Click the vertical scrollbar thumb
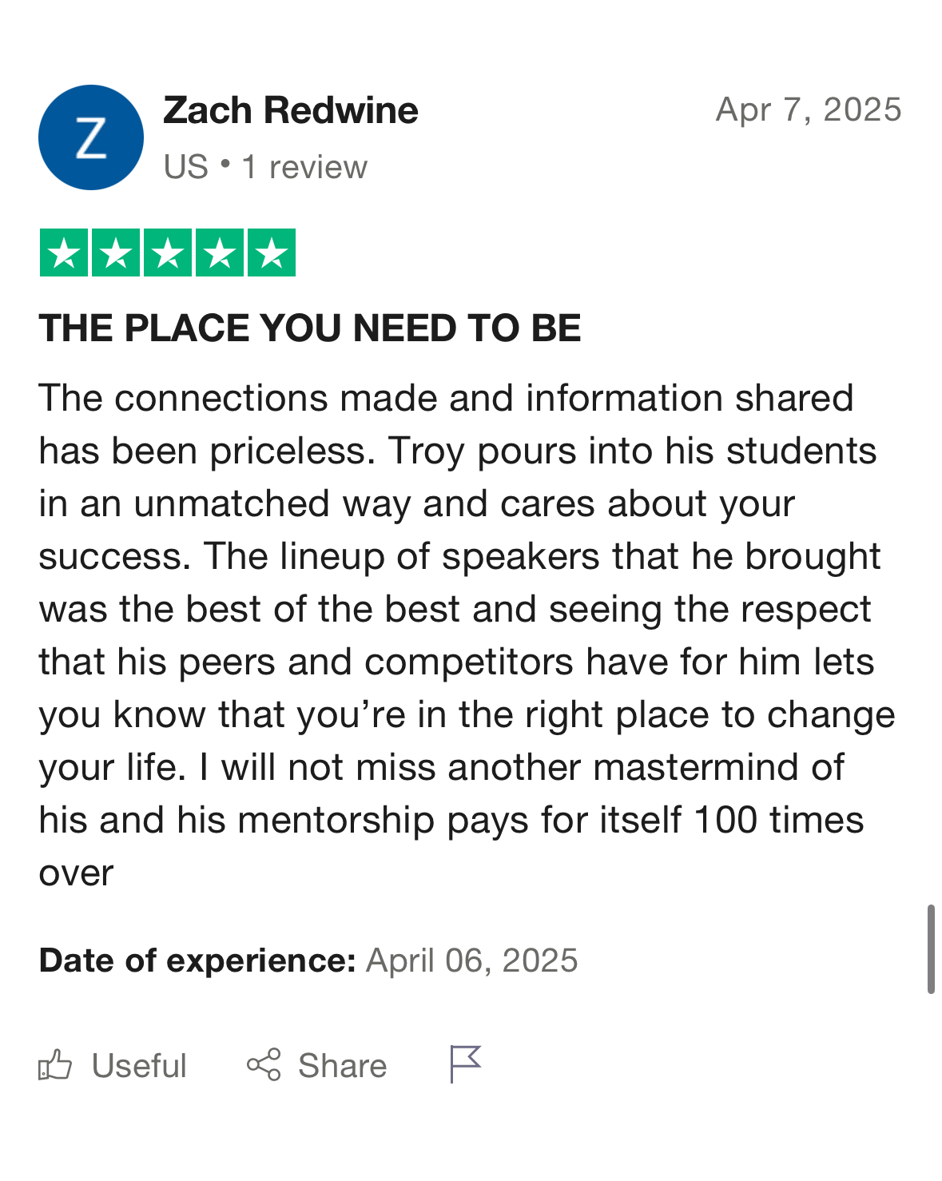 (931, 949)
